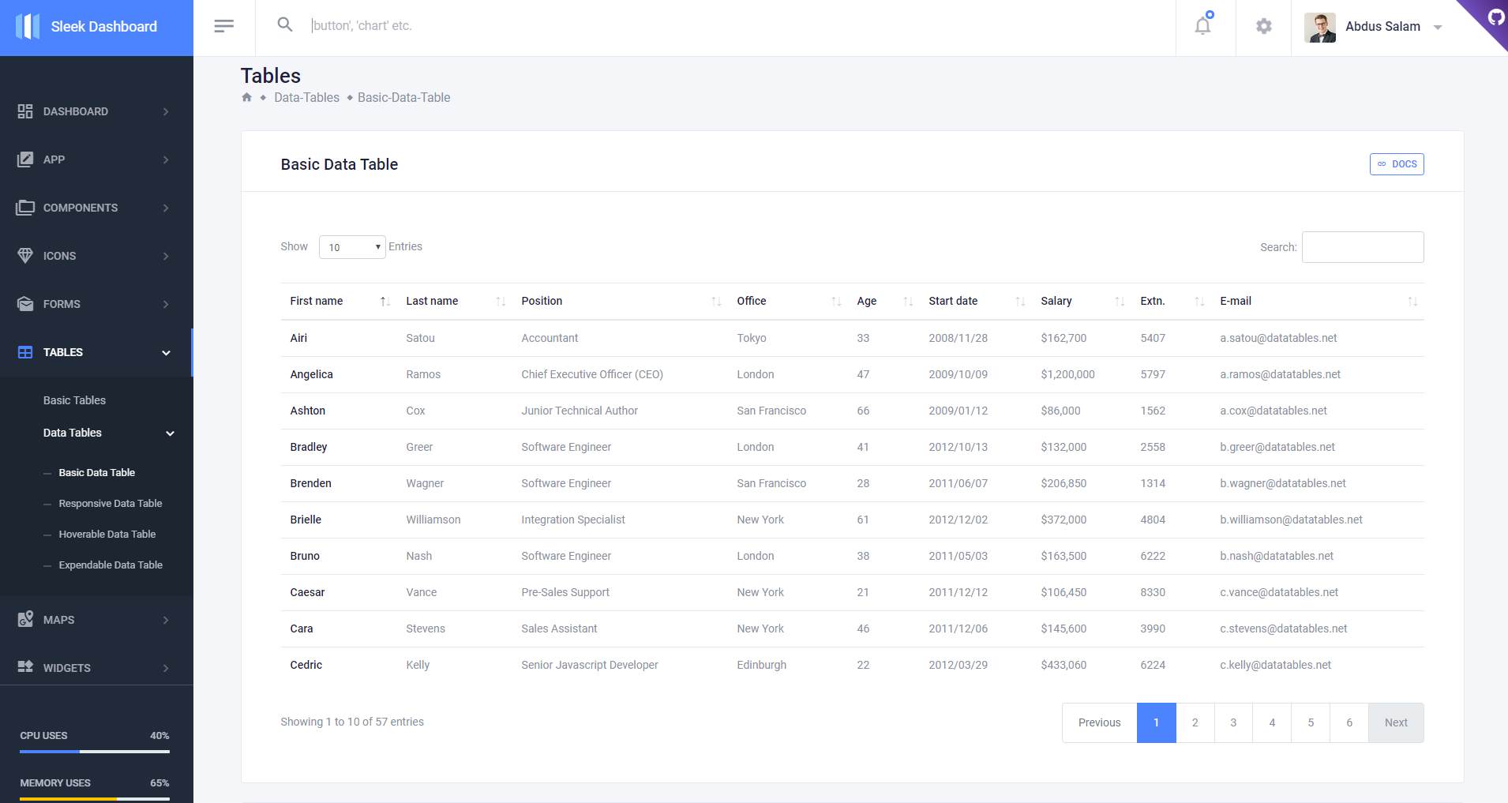The width and height of the screenshot is (1508, 803).
Task: Collapse the Tables menu chevron
Action: pyautogui.click(x=167, y=353)
